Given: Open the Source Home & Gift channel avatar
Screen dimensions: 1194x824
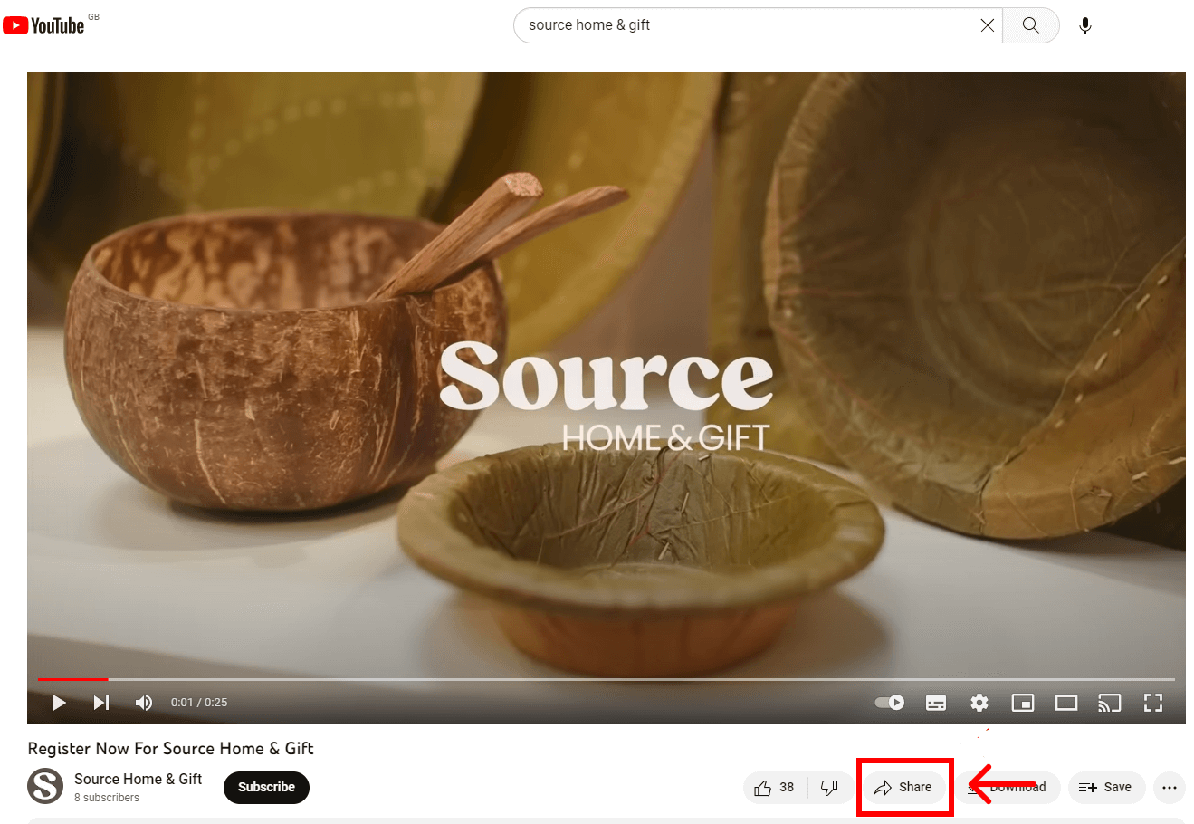Looking at the screenshot, I should (x=45, y=786).
